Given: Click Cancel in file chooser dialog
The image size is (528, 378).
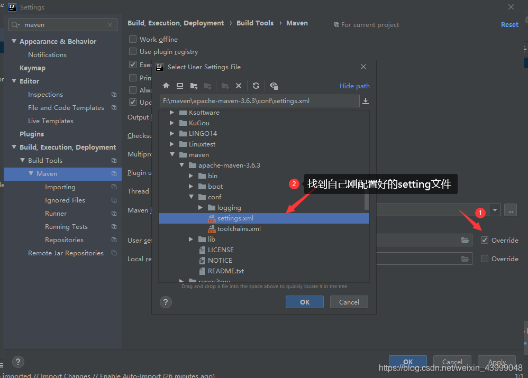Looking at the screenshot, I should tap(349, 302).
